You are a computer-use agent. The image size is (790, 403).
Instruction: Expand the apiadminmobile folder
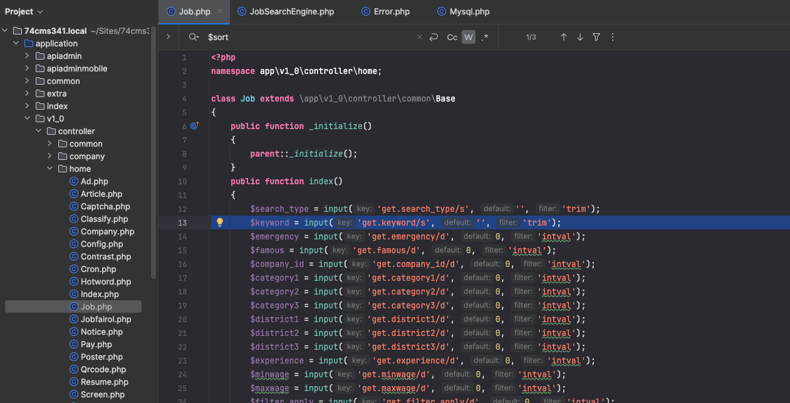(28, 68)
